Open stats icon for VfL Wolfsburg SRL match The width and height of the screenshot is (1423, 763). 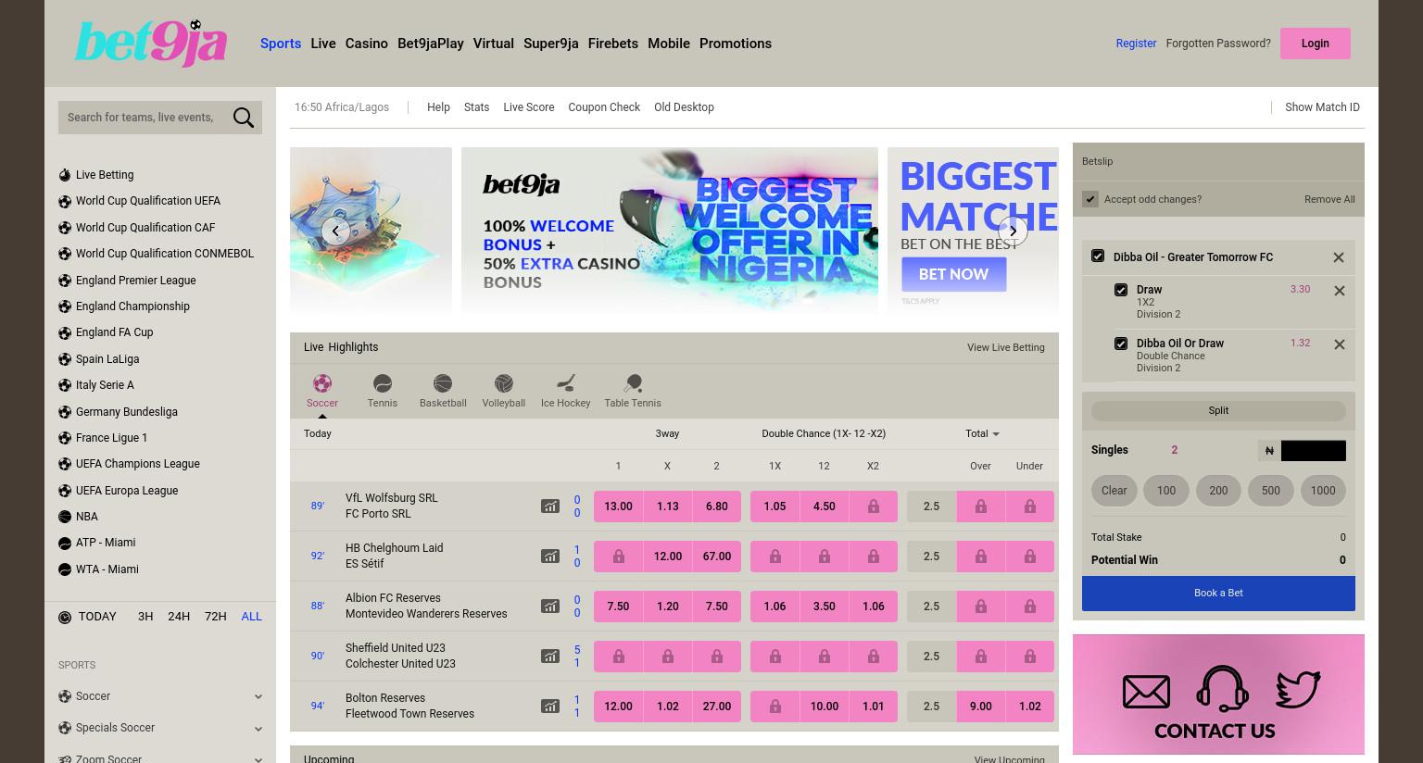click(550, 507)
